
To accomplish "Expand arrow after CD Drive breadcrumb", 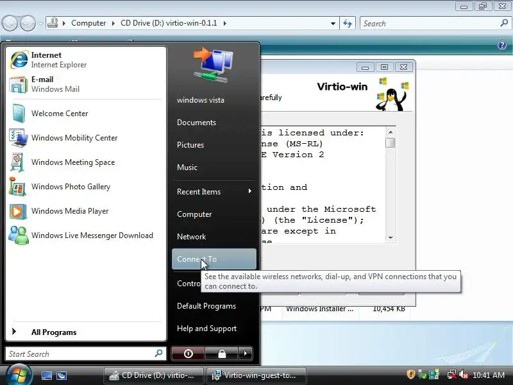I will click(225, 23).
